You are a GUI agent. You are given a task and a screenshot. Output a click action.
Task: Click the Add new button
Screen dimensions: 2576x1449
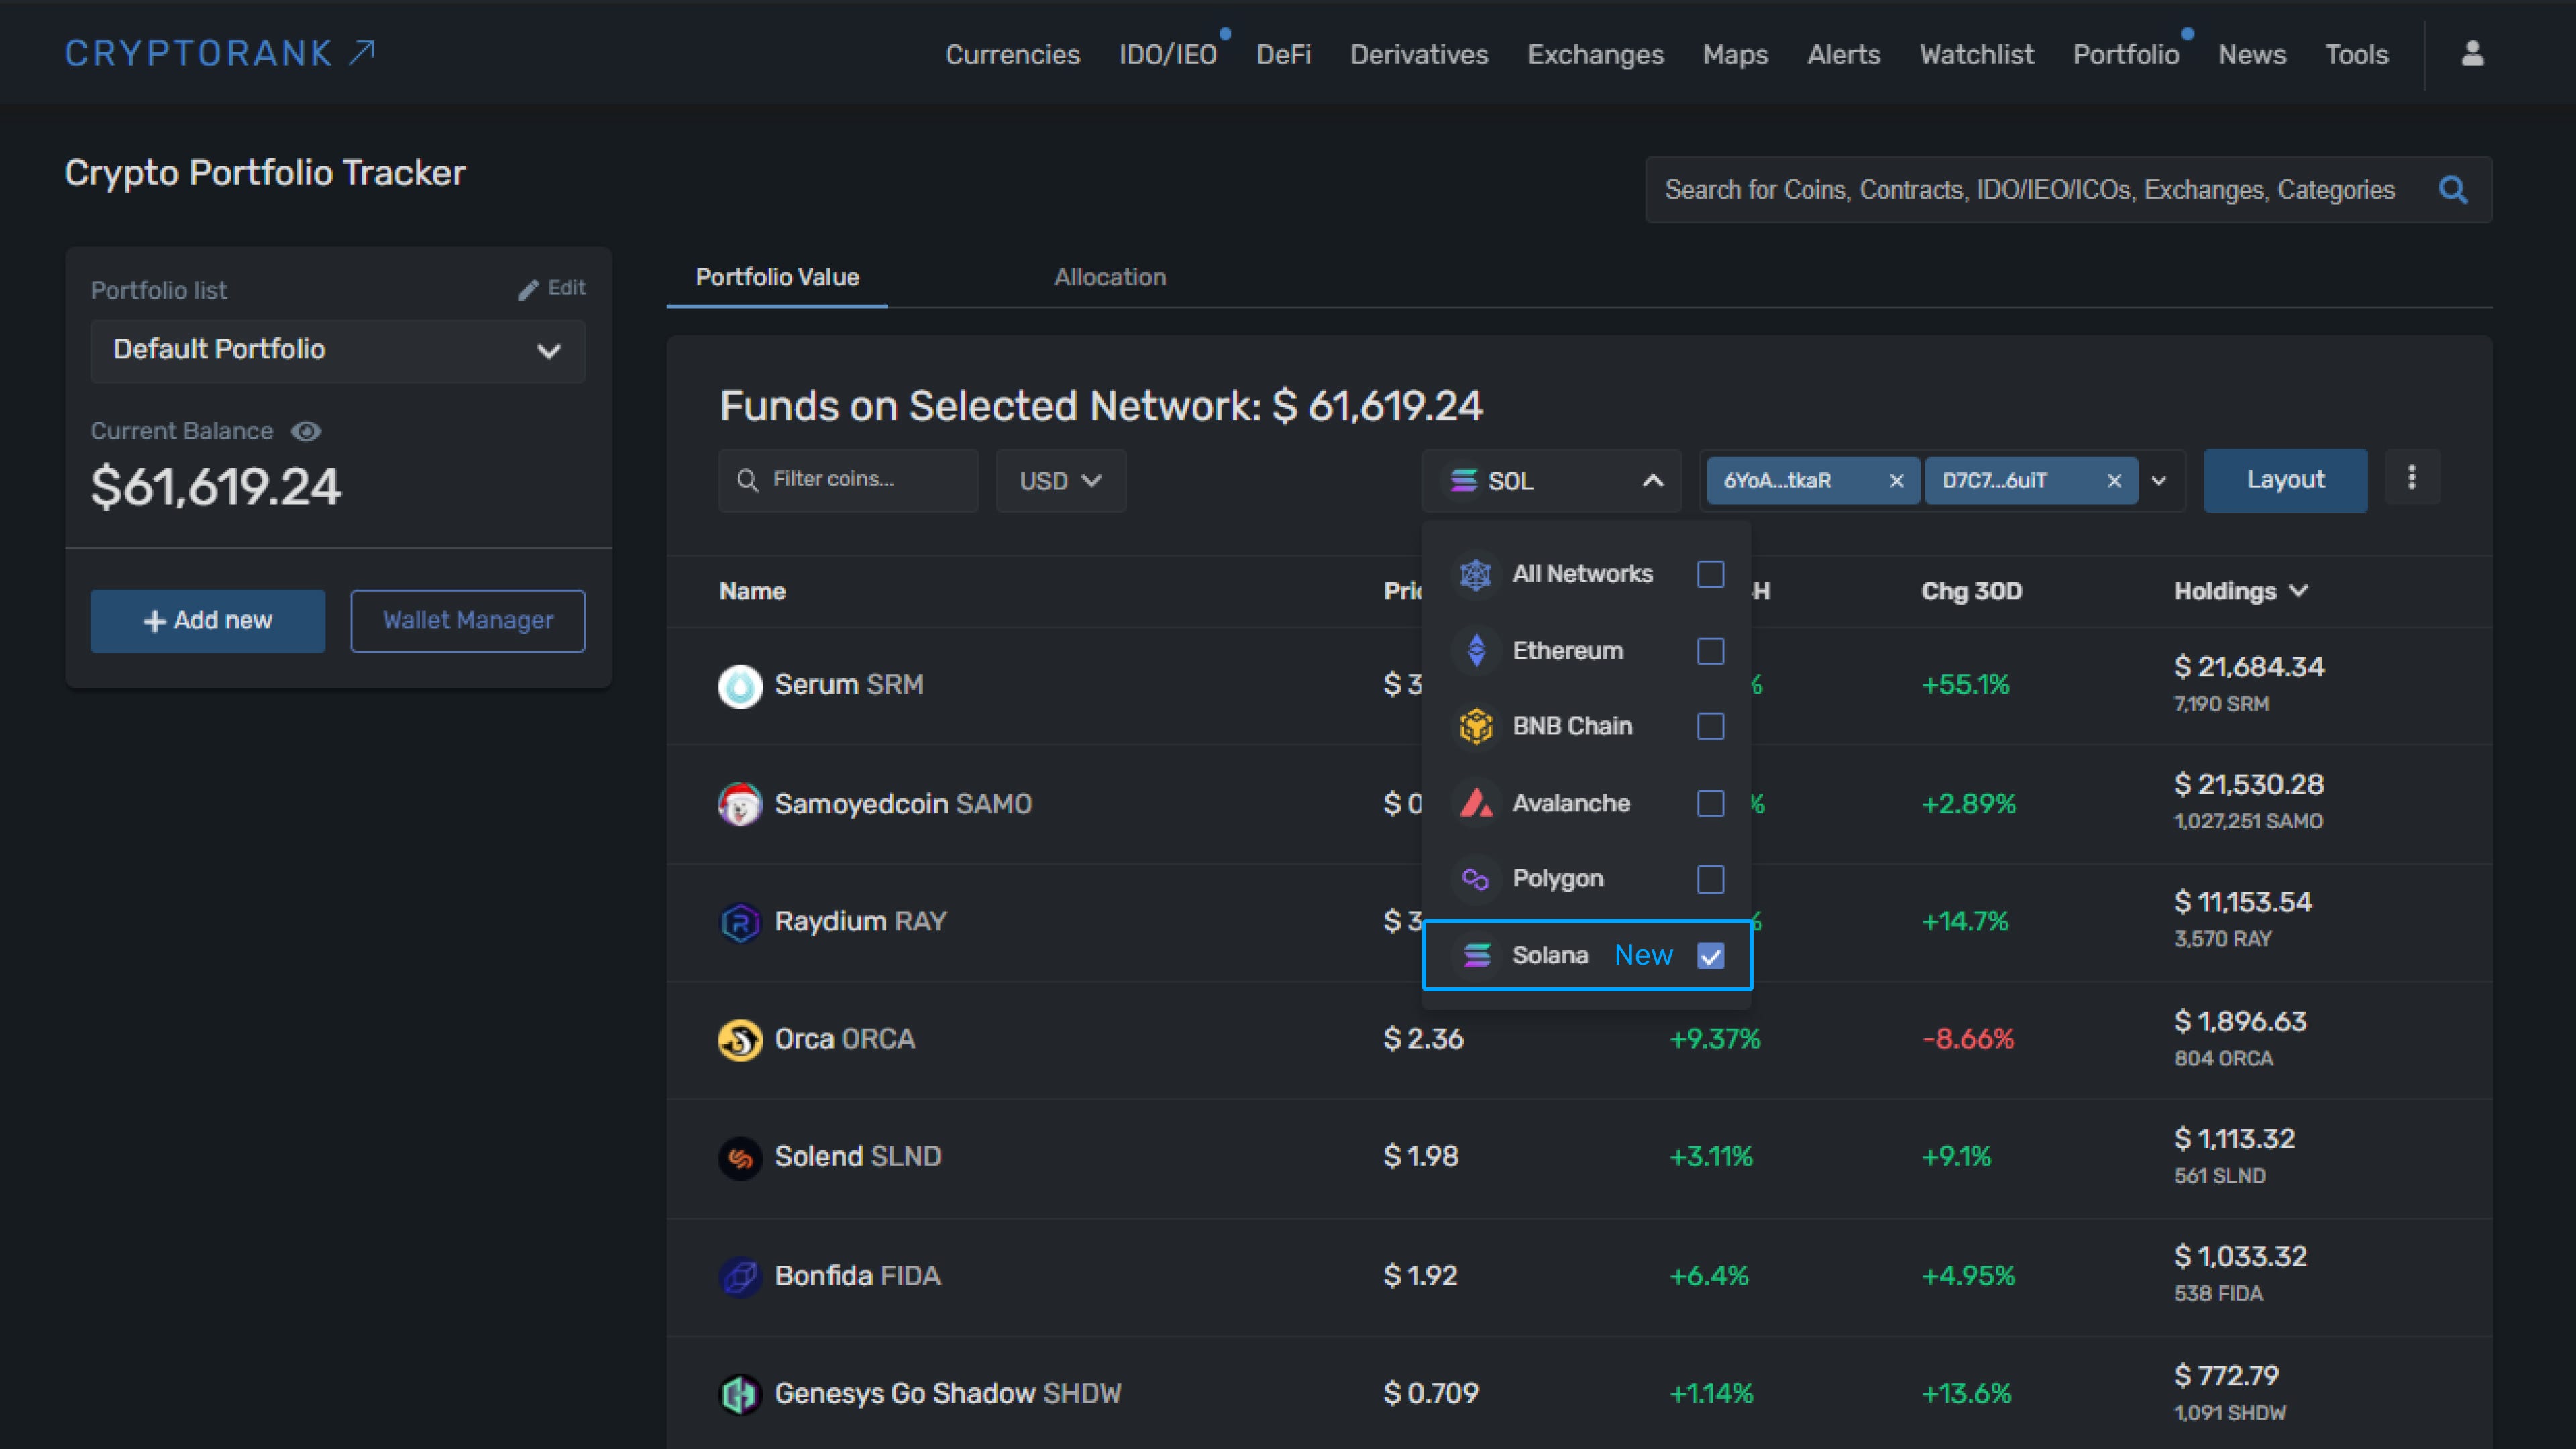coord(207,620)
